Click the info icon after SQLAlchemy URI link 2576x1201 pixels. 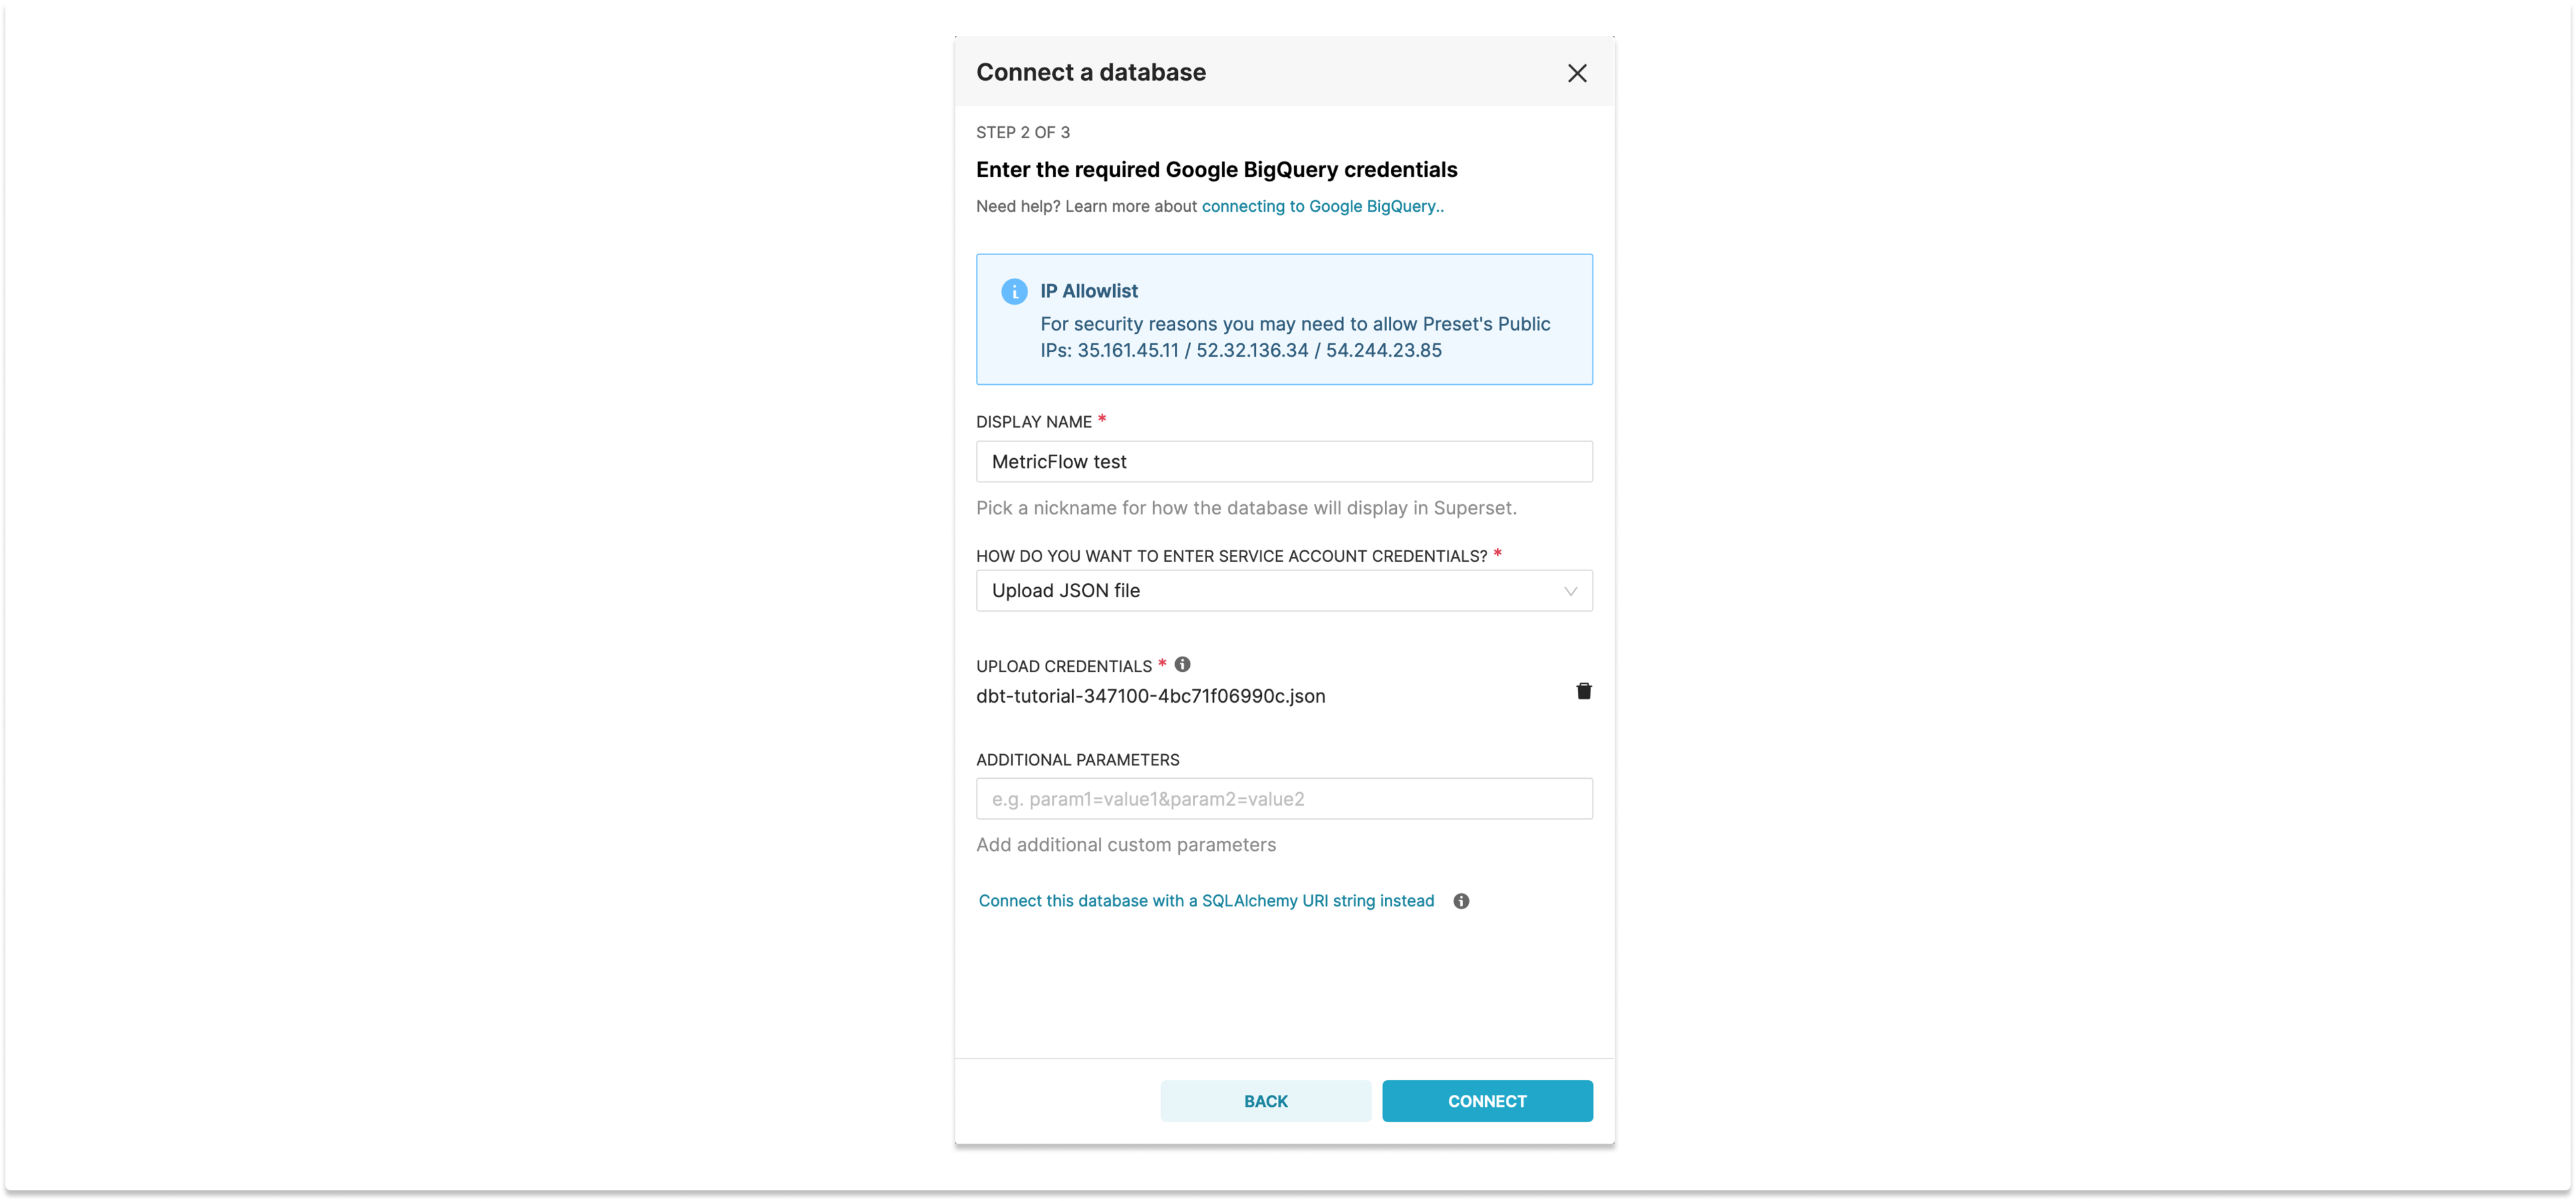click(1461, 901)
